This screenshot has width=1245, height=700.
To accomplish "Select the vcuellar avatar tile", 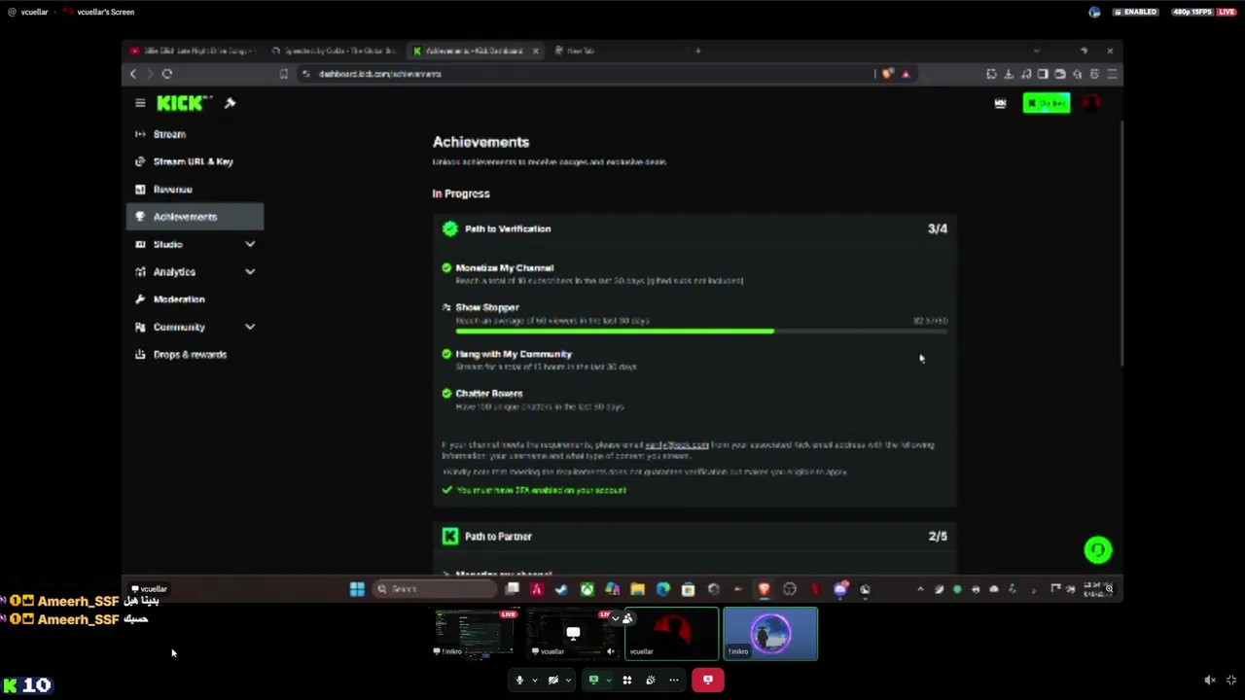I will tap(672, 634).
